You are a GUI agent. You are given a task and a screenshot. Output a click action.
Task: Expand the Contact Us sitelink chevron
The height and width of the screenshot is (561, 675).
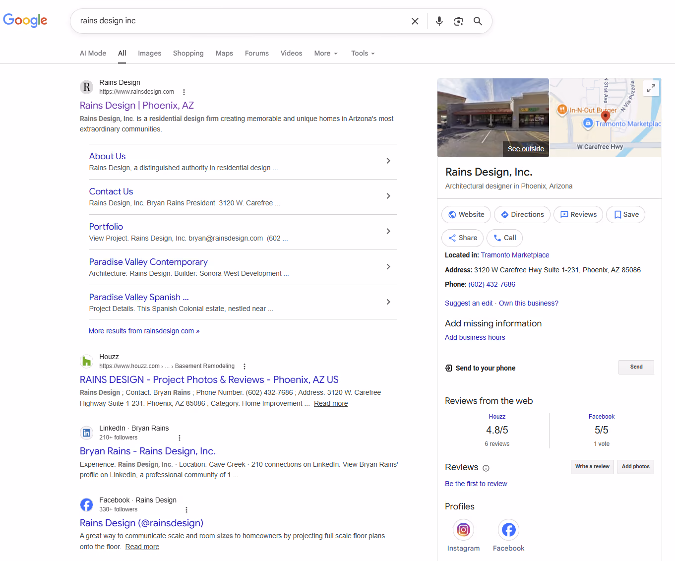[x=388, y=196]
